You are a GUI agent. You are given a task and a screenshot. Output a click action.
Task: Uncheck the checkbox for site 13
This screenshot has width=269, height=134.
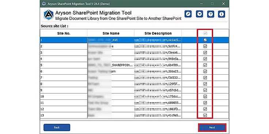click(x=205, y=115)
